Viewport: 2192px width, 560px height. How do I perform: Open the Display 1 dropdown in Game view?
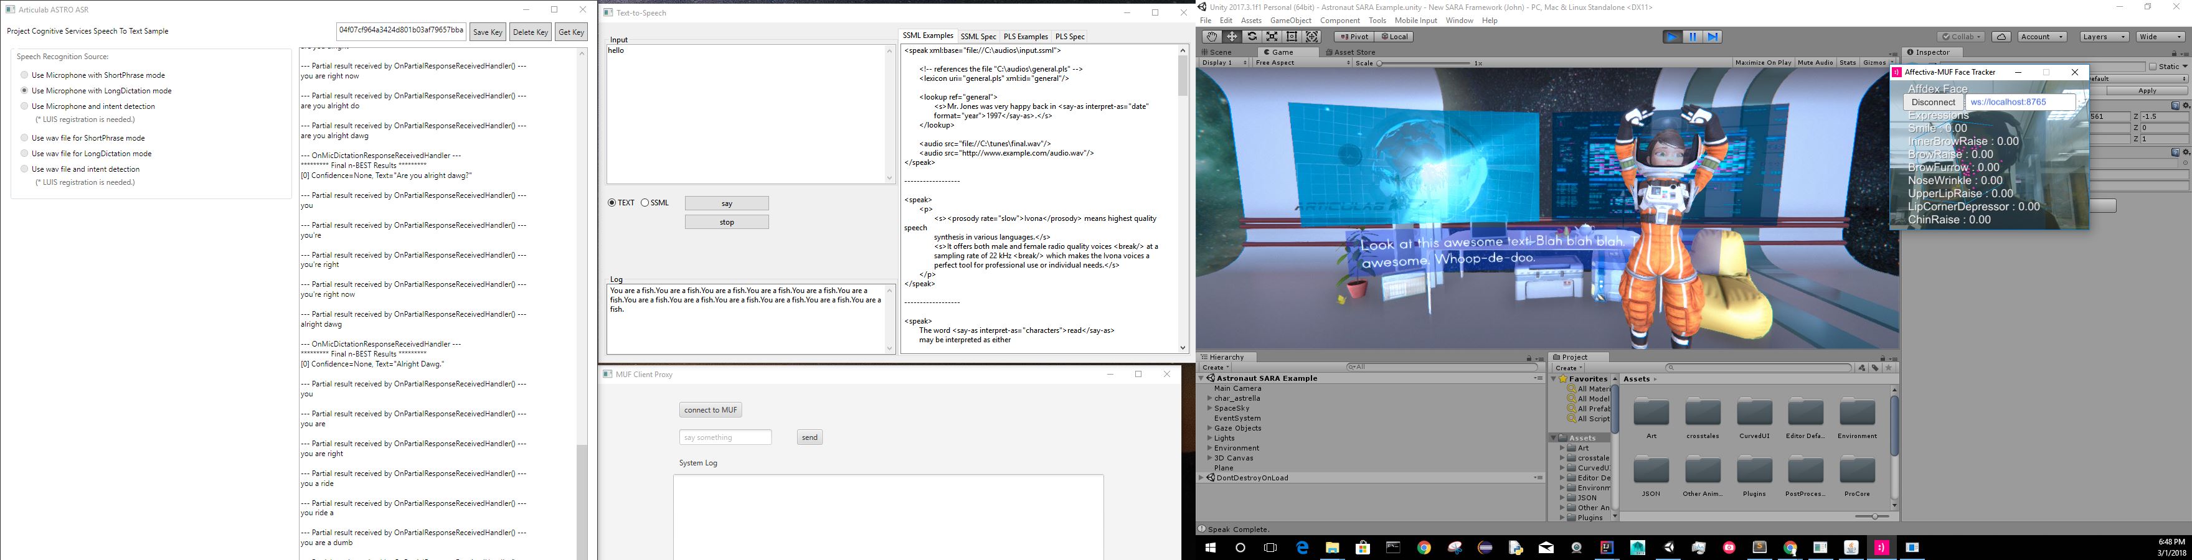(x=1224, y=63)
